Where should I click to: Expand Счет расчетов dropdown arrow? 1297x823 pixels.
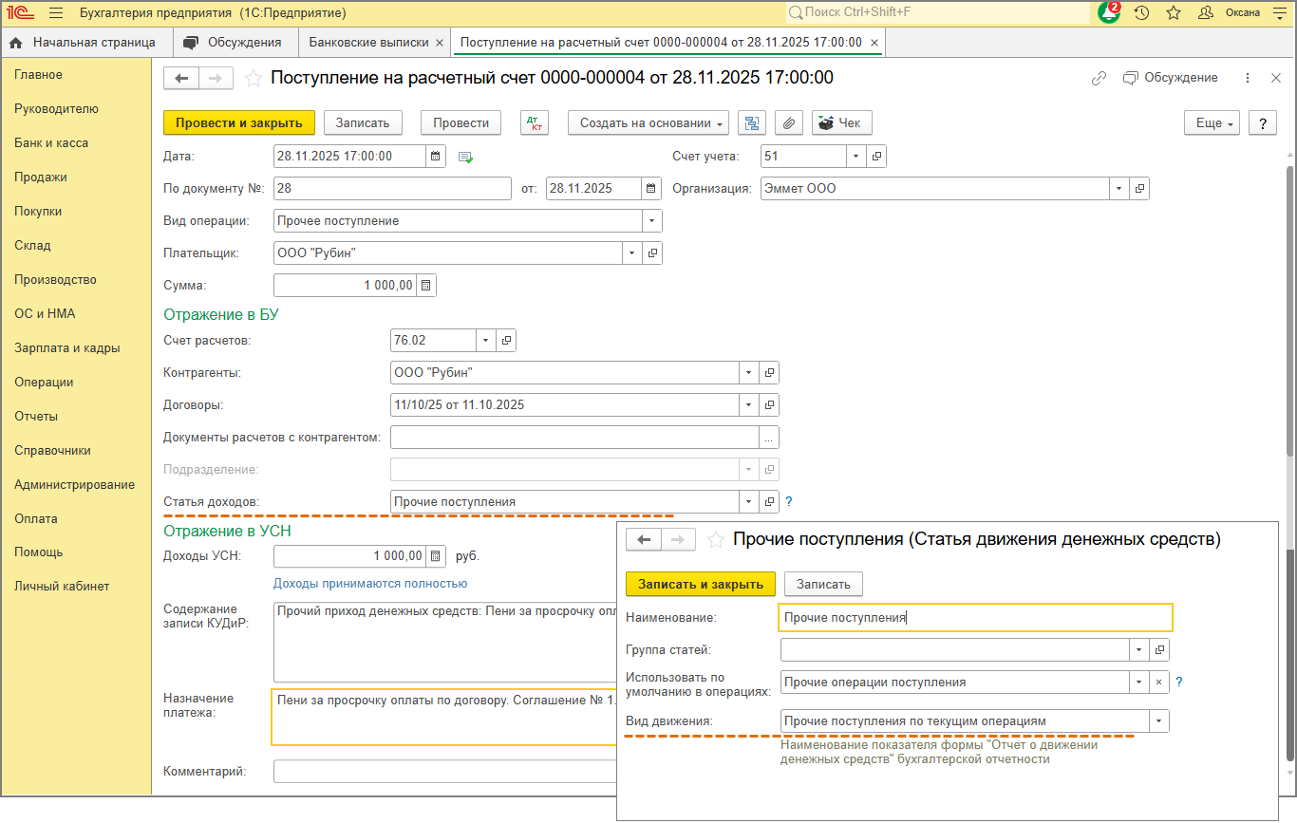(x=486, y=340)
